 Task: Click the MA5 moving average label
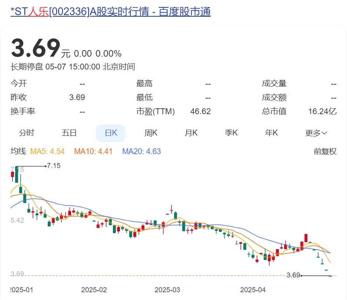(47, 151)
